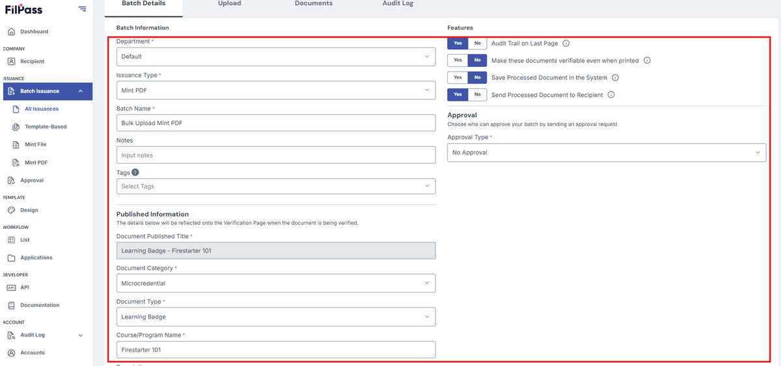Open Mint PDF in the sidebar
The height and width of the screenshot is (366, 781).
pyautogui.click(x=36, y=163)
